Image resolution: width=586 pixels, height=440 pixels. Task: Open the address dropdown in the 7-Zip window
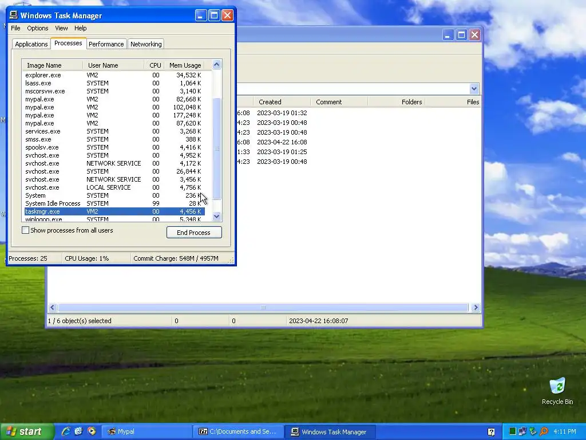click(x=474, y=89)
